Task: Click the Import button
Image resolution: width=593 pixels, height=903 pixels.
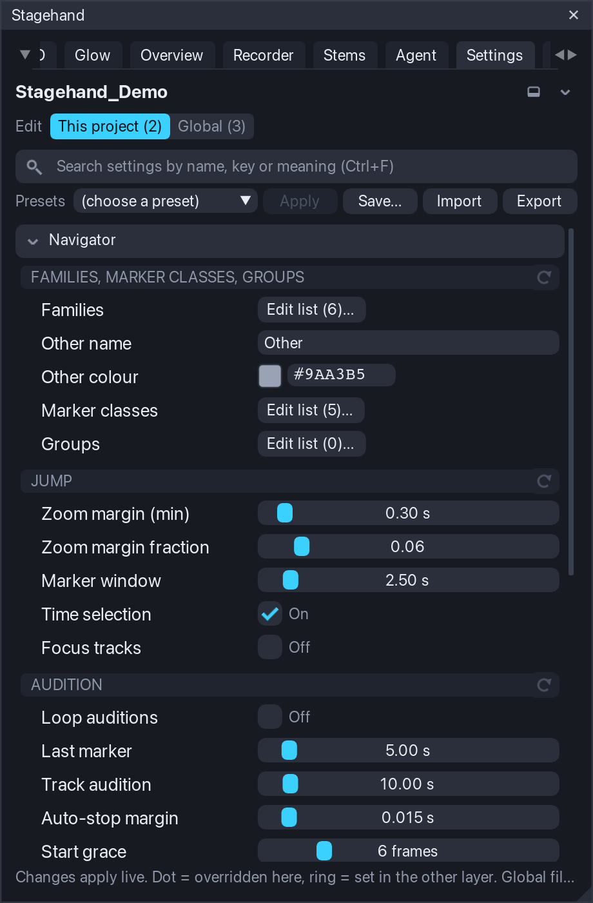Action: point(460,201)
